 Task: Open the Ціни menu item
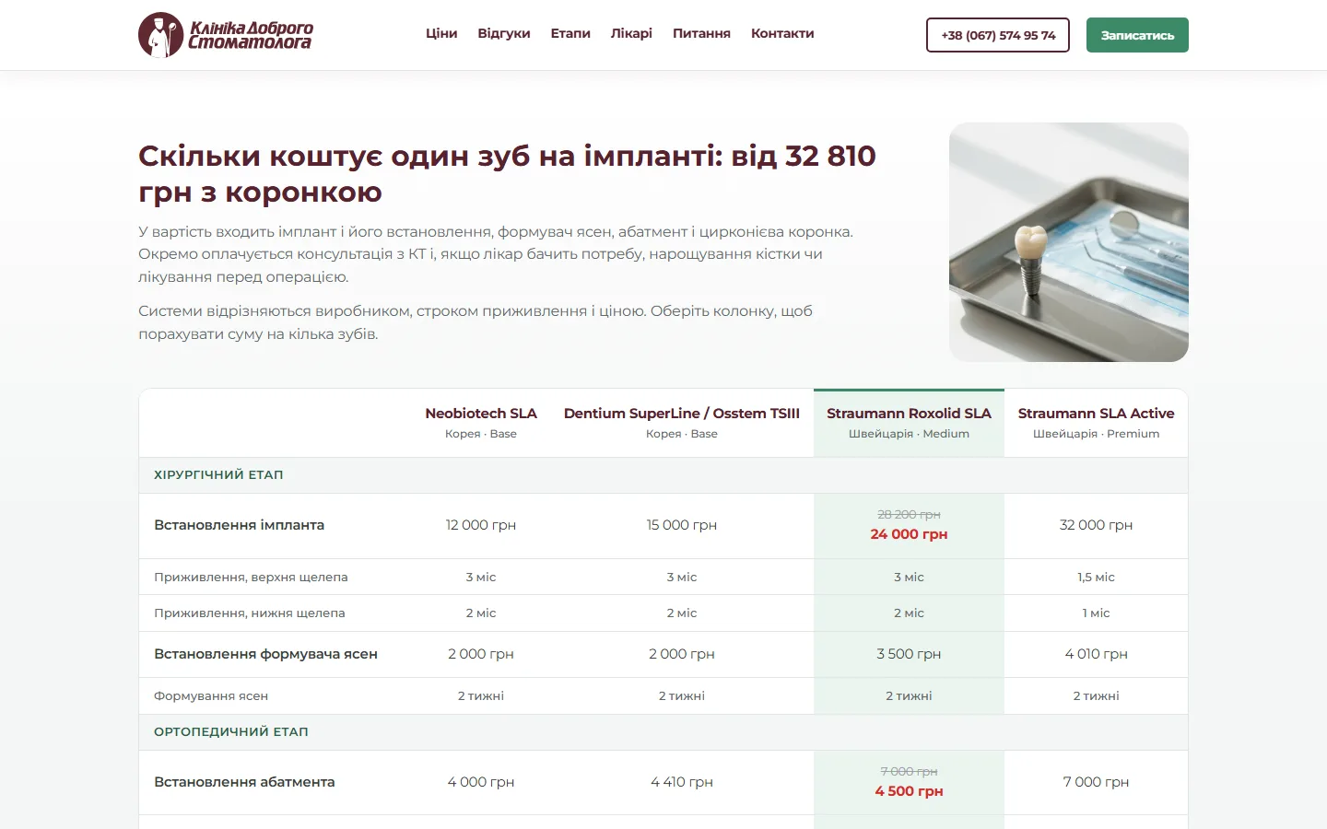pyautogui.click(x=441, y=33)
